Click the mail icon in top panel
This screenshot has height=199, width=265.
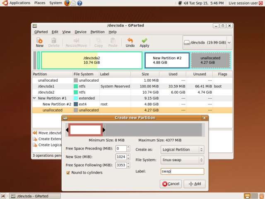[73, 3]
